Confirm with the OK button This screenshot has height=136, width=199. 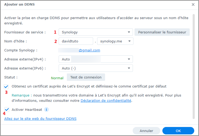pyautogui.click(x=178, y=131)
